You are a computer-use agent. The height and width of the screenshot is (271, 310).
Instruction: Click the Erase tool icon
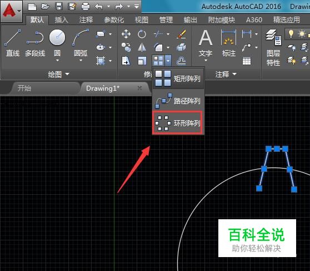click(x=181, y=34)
